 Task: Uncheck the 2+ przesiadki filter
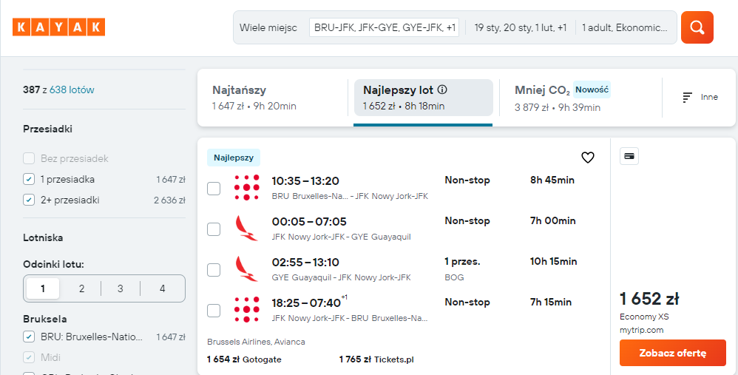coord(29,200)
